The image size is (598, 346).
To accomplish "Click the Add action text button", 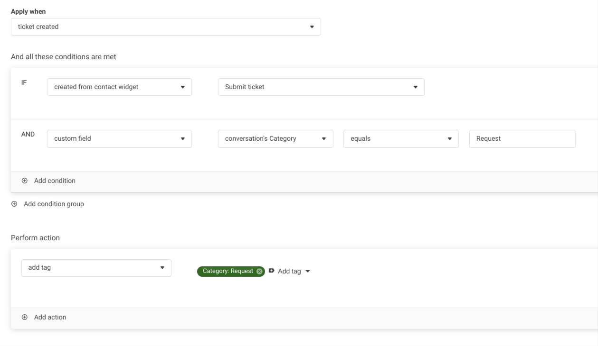I will pos(50,317).
